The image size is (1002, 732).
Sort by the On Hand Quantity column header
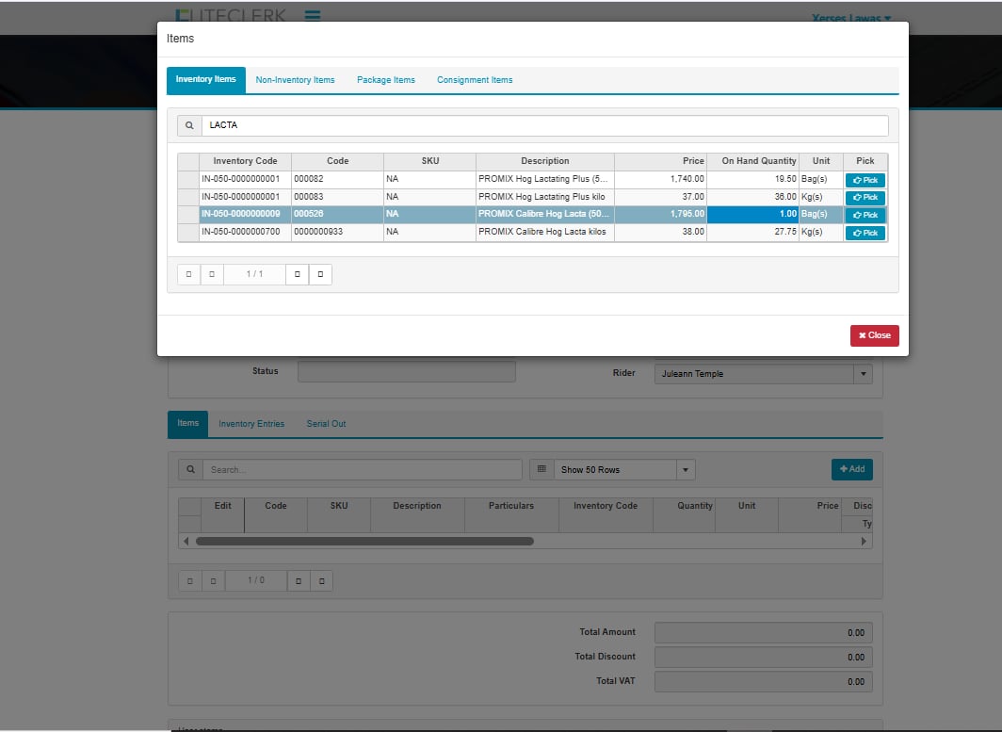click(x=758, y=161)
